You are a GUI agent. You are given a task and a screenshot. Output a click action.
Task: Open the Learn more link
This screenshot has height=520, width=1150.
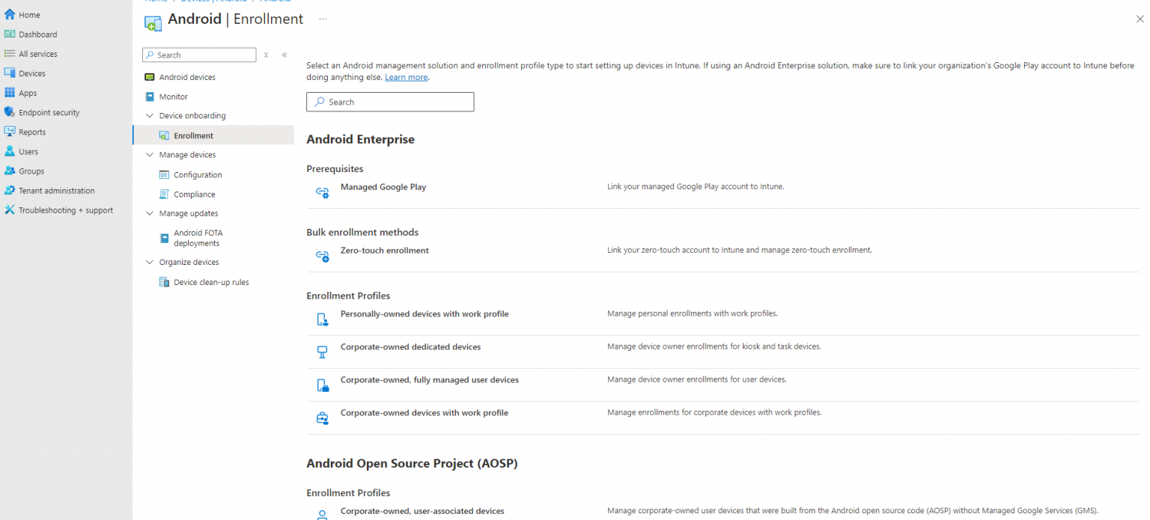406,76
